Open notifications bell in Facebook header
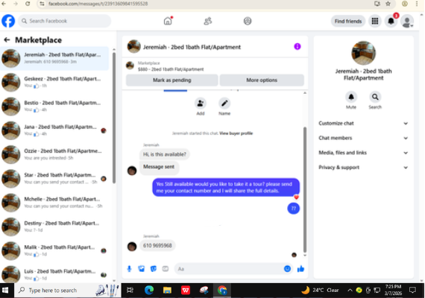425x298 pixels. point(391,21)
